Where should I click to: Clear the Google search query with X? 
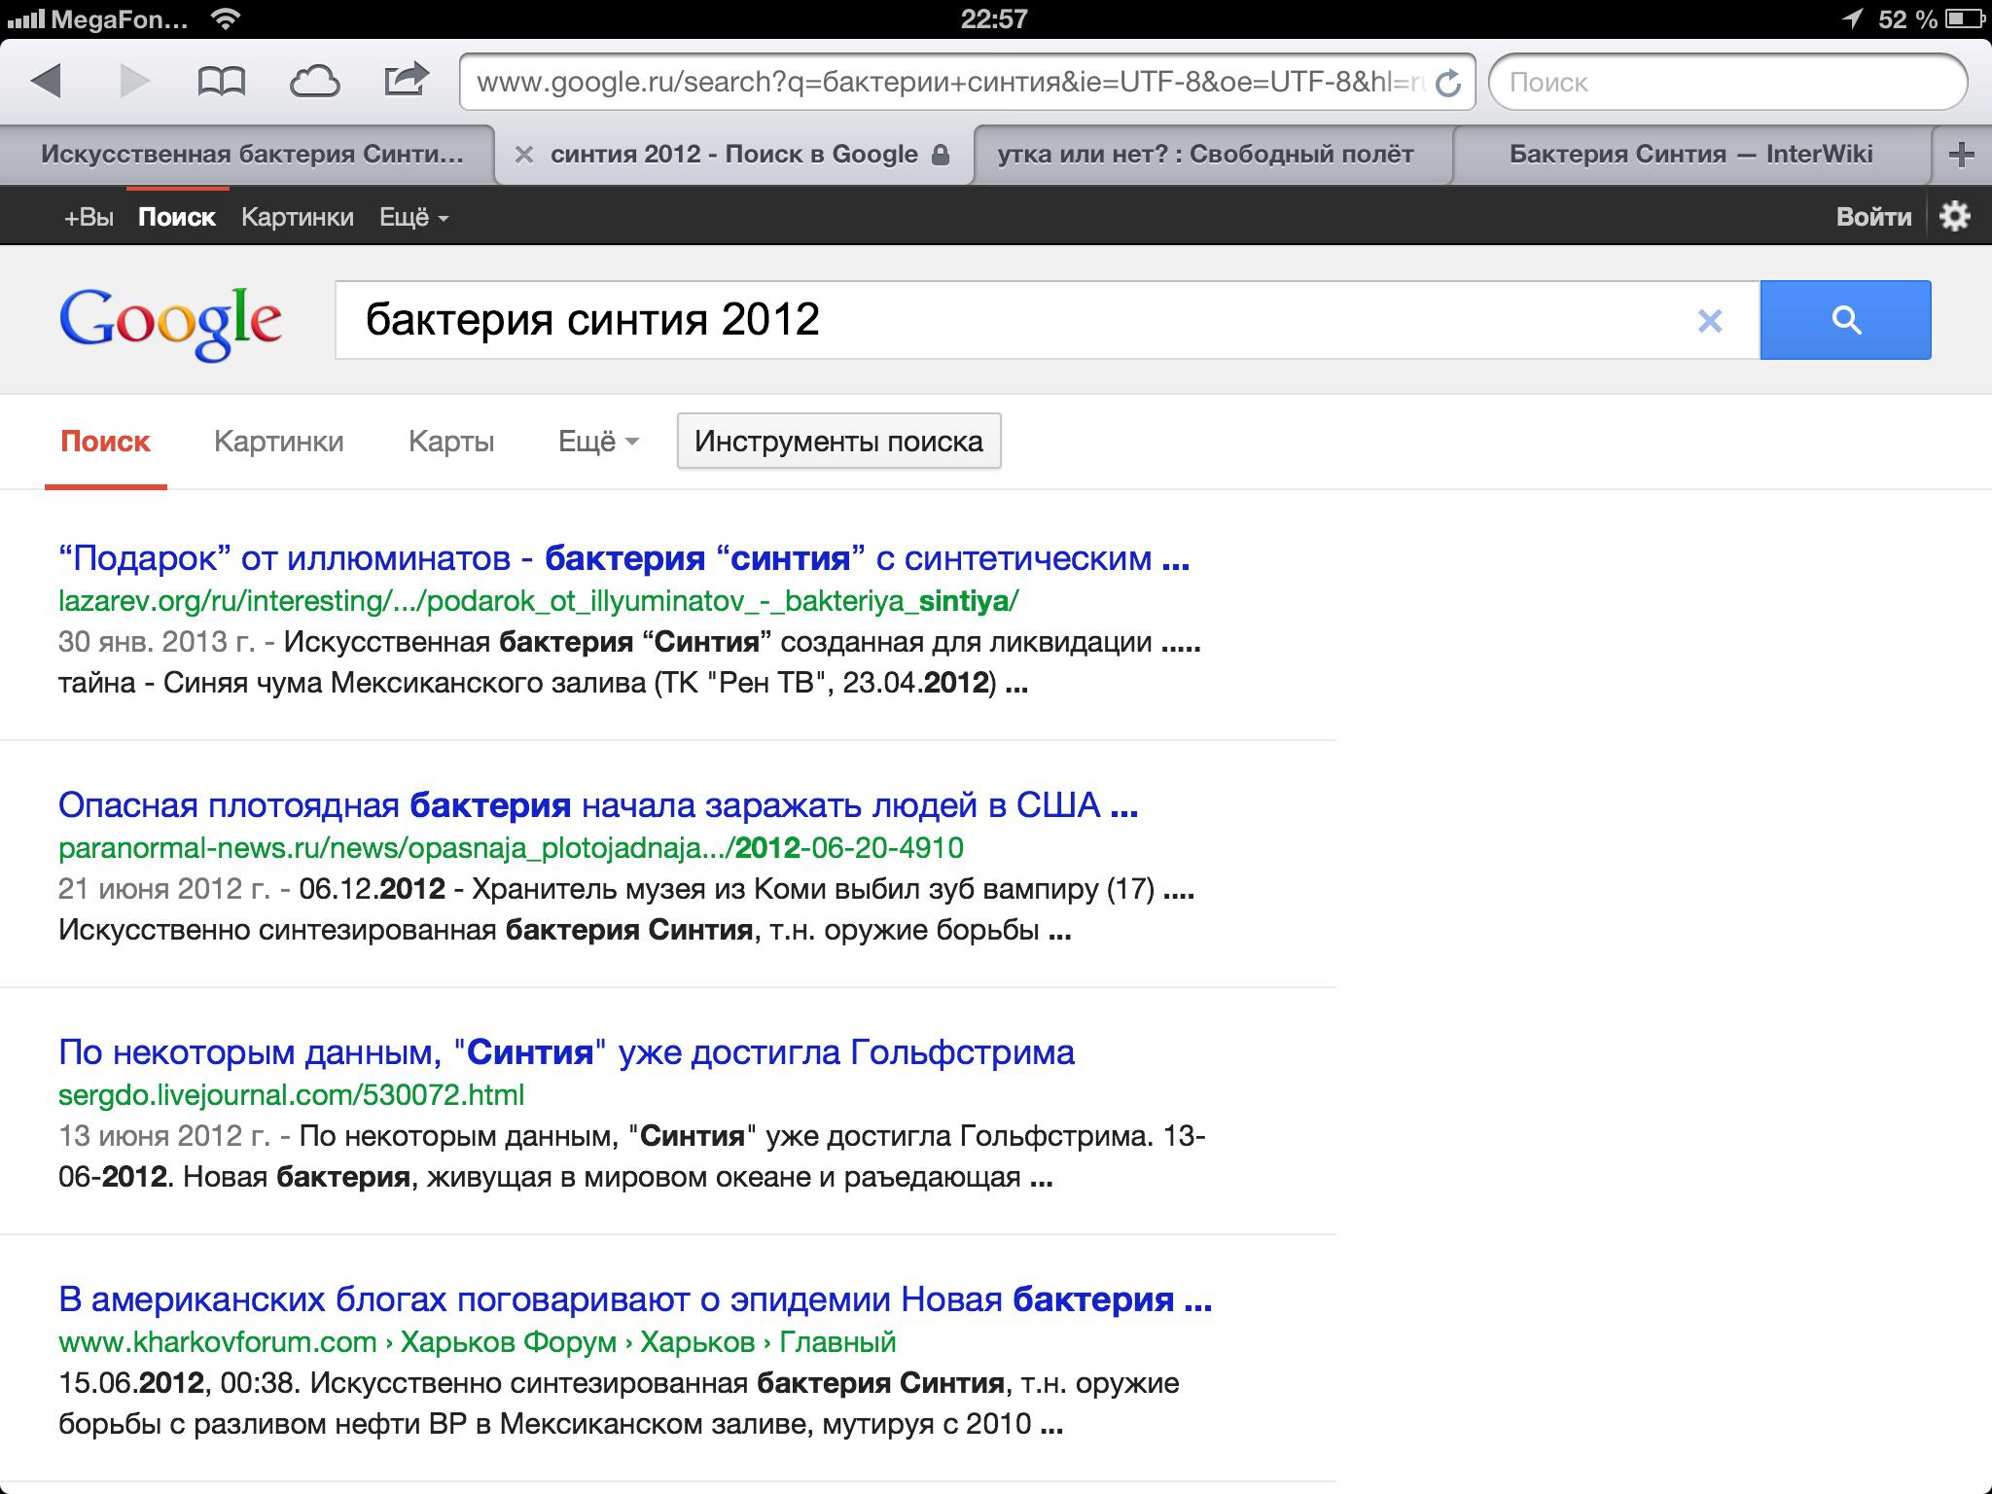tap(1710, 320)
